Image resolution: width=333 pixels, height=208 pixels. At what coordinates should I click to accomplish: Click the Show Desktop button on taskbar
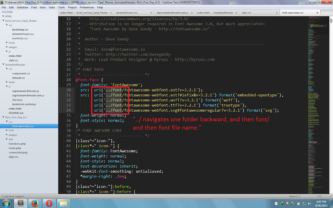pos(331,203)
